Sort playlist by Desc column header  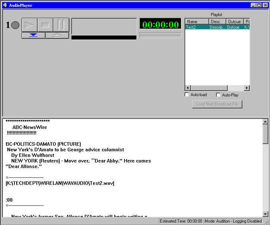click(217, 21)
